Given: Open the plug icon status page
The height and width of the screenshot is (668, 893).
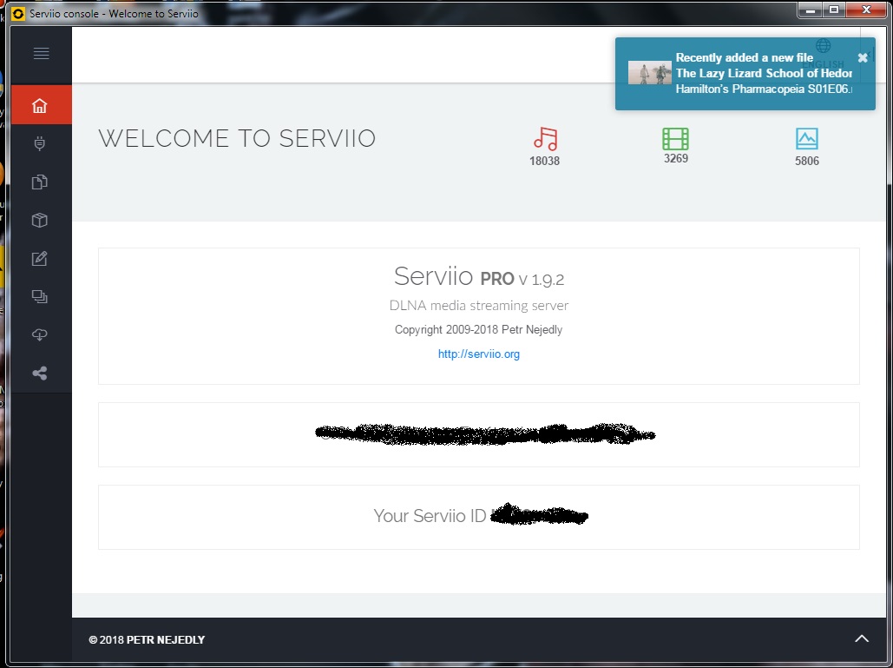Looking at the screenshot, I should point(39,144).
